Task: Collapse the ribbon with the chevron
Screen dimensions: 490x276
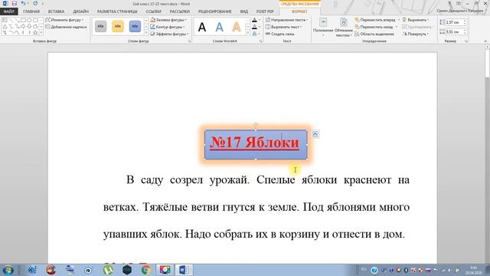Action: [x=485, y=41]
